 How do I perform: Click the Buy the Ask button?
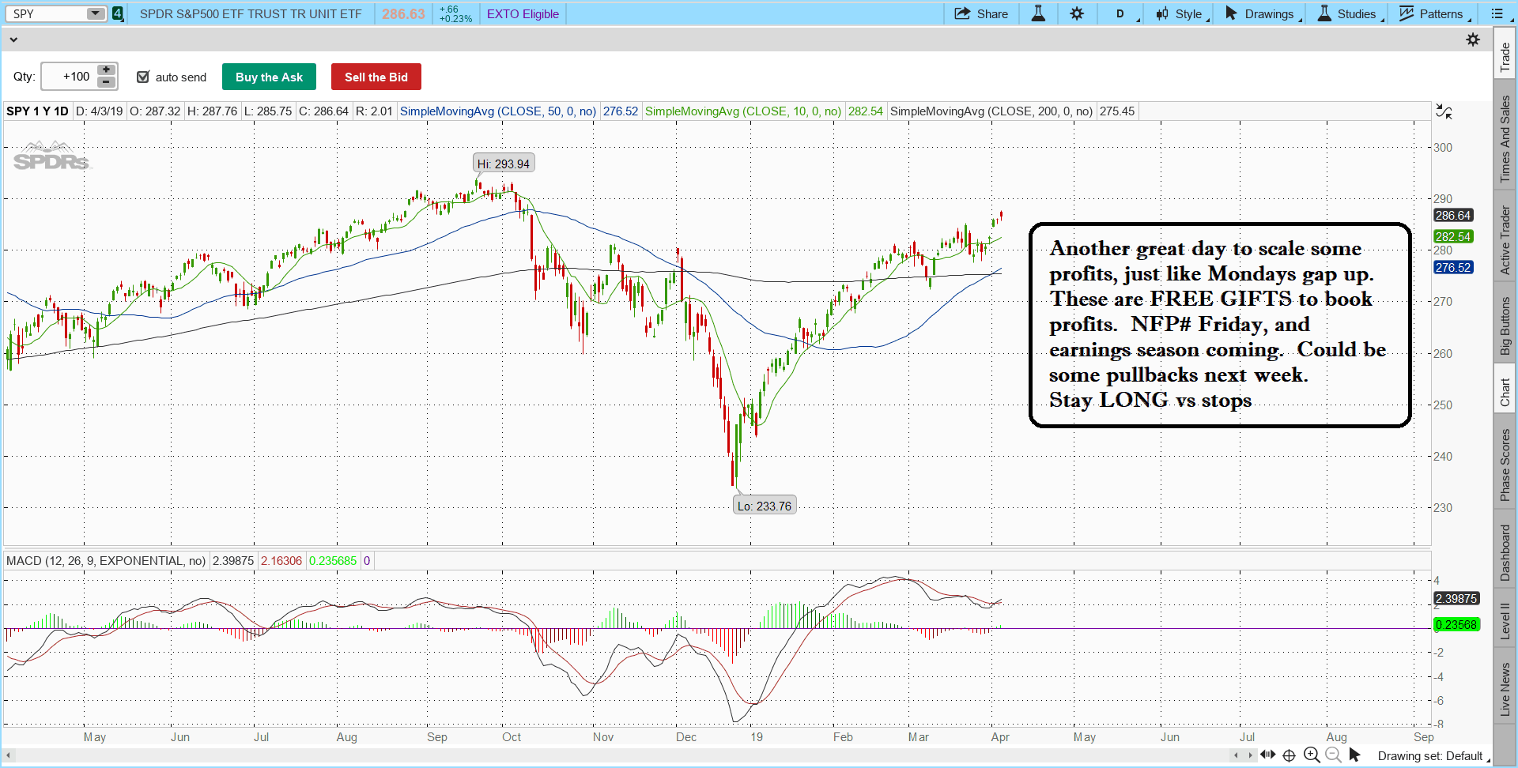pyautogui.click(x=269, y=77)
